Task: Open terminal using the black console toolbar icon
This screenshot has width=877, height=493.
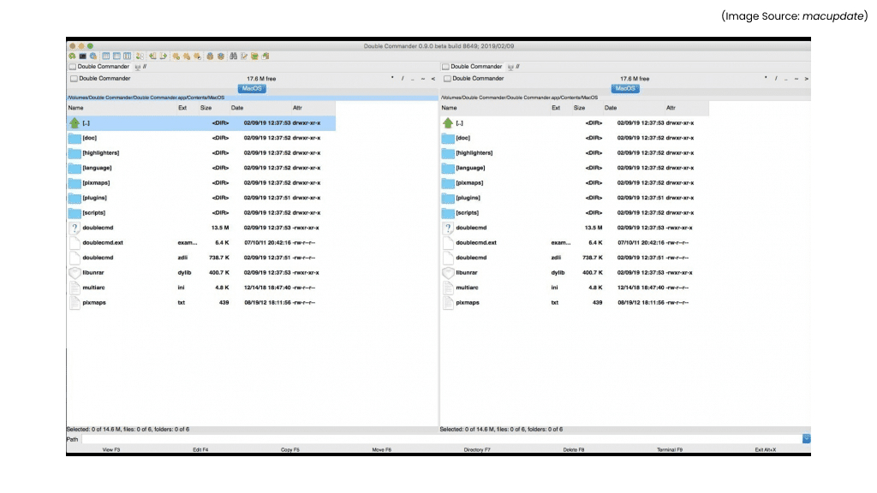Action: click(83, 56)
